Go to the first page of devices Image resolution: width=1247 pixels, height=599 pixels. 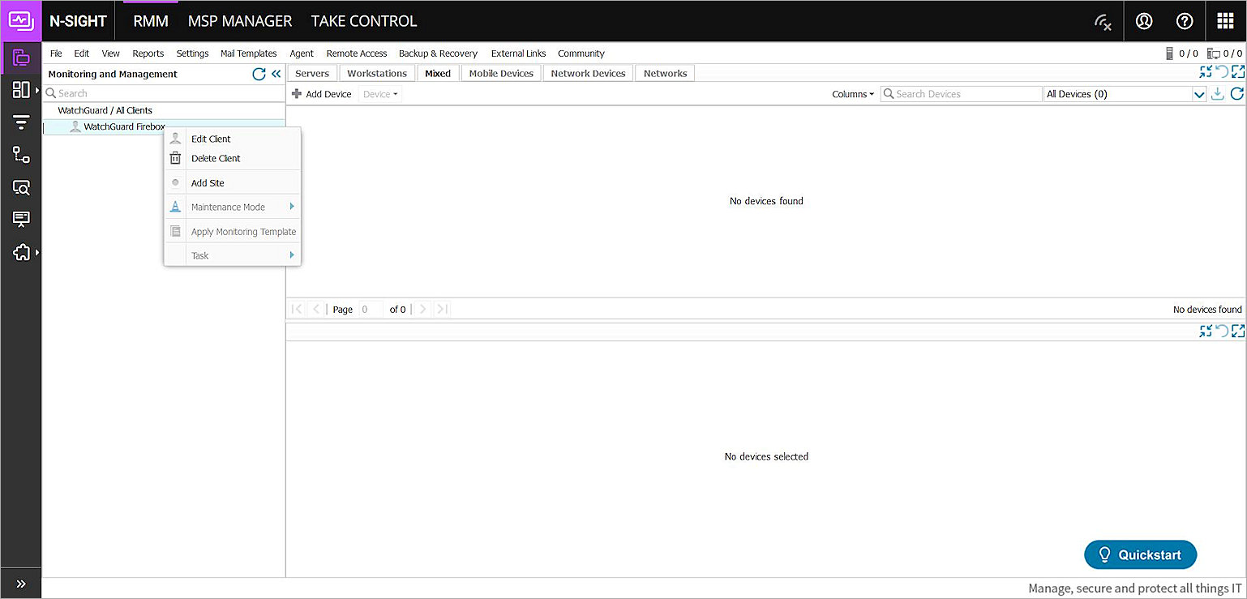(x=297, y=309)
